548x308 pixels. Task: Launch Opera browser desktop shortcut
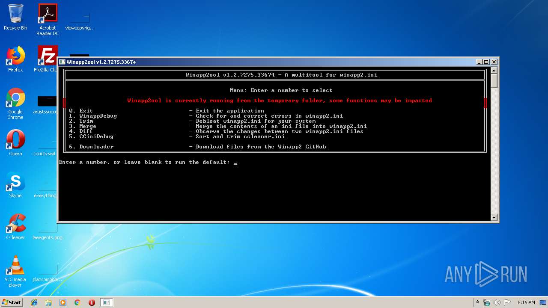15,143
